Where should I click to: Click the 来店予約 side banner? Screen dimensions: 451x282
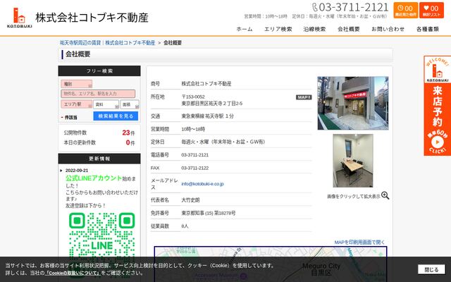437,106
